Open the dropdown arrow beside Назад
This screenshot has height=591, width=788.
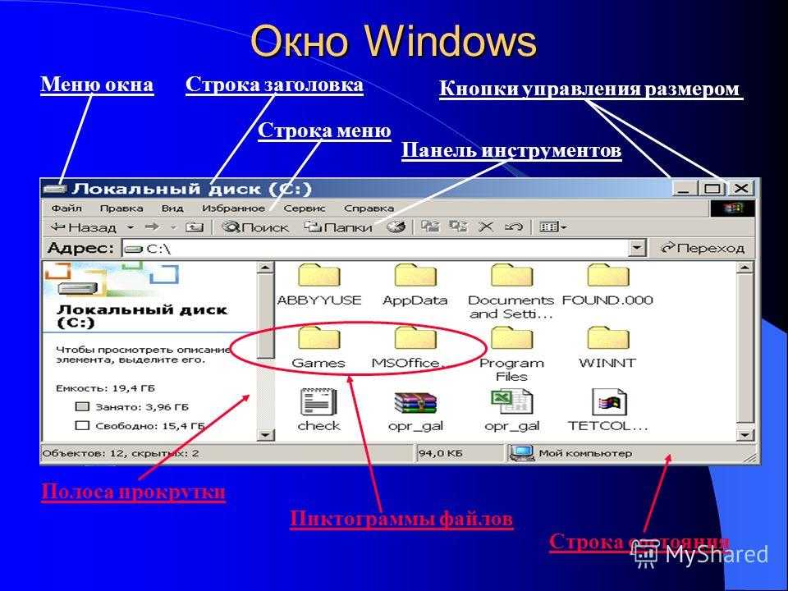[131, 227]
